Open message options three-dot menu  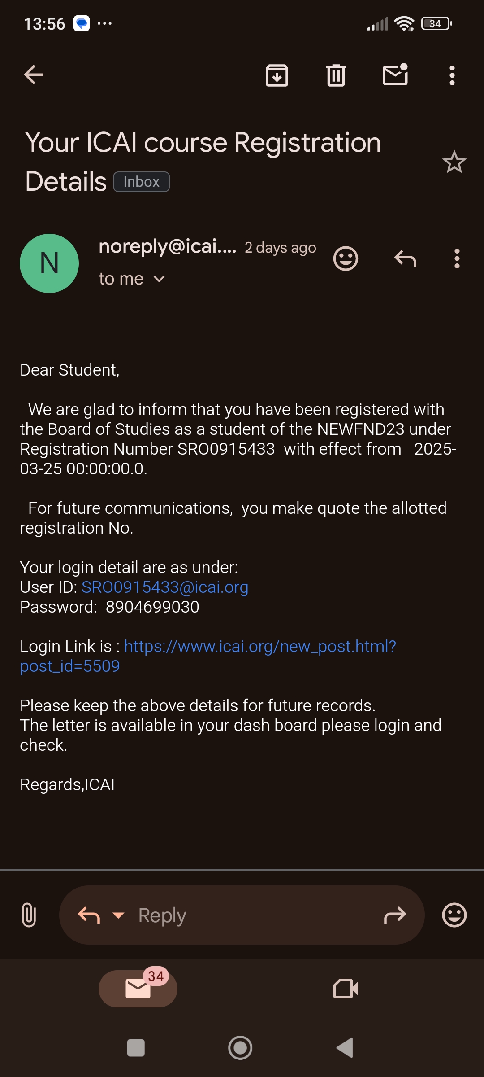(457, 259)
